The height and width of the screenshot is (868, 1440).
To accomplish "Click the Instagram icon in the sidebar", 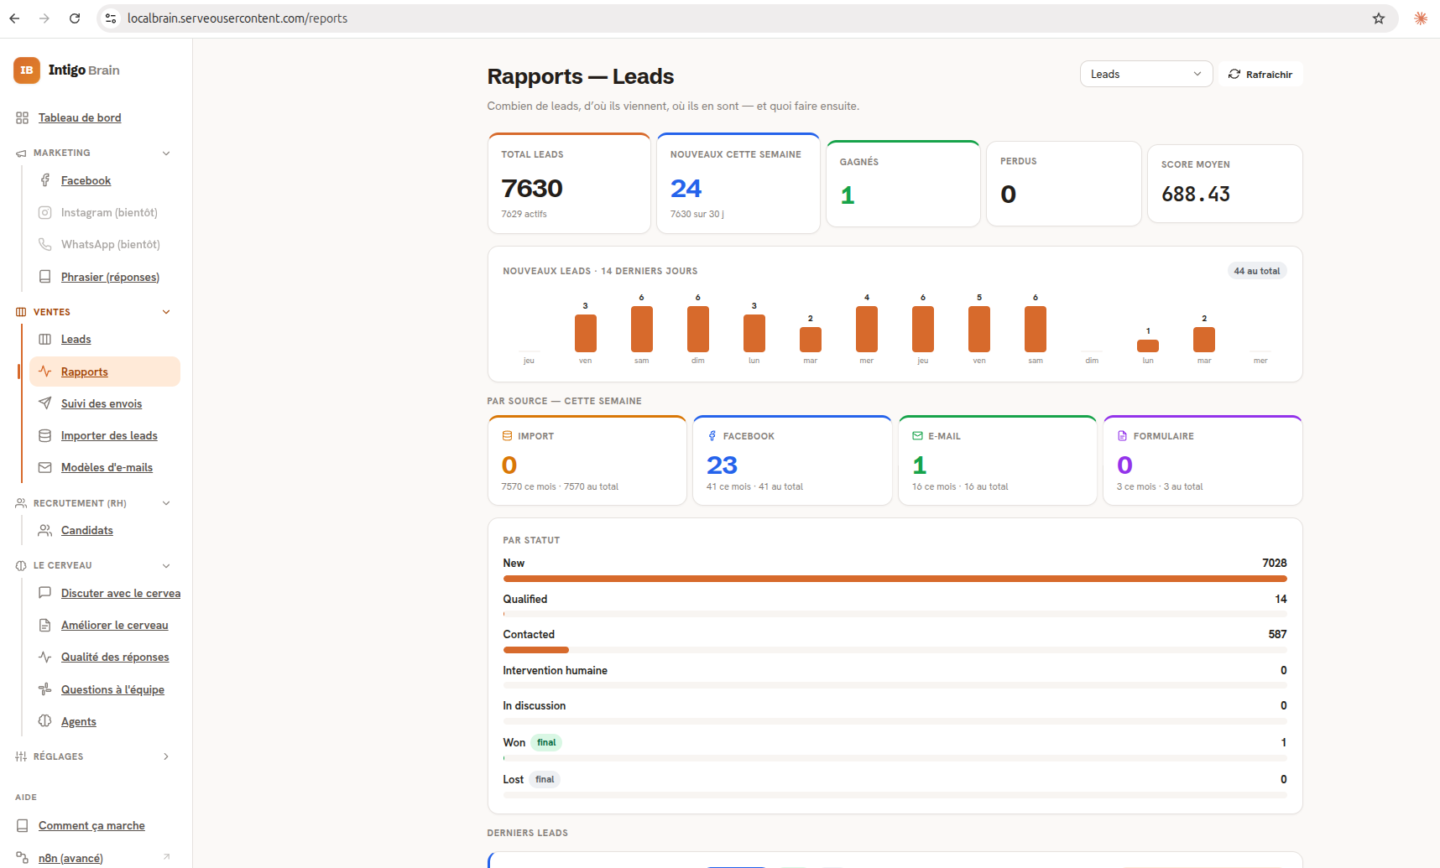I will click(x=45, y=213).
